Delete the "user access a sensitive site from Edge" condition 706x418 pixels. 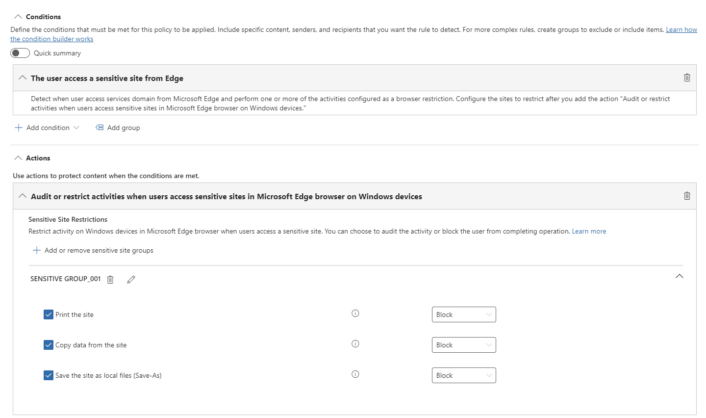[x=686, y=78]
